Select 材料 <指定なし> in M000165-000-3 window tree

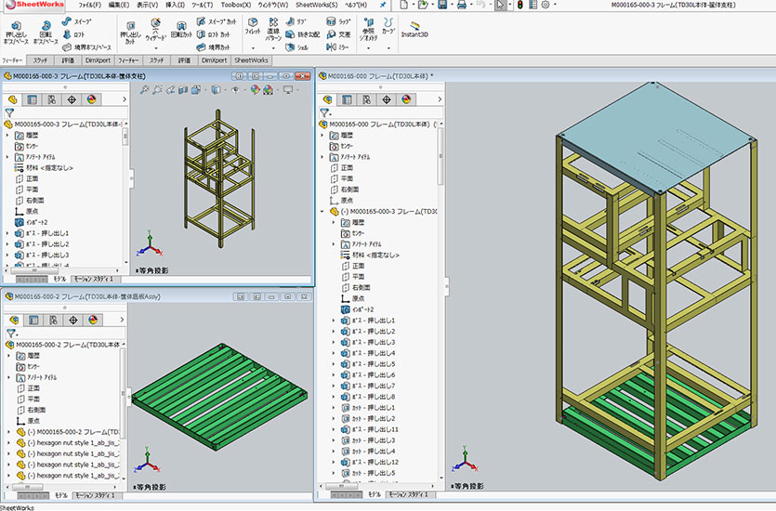[44, 167]
